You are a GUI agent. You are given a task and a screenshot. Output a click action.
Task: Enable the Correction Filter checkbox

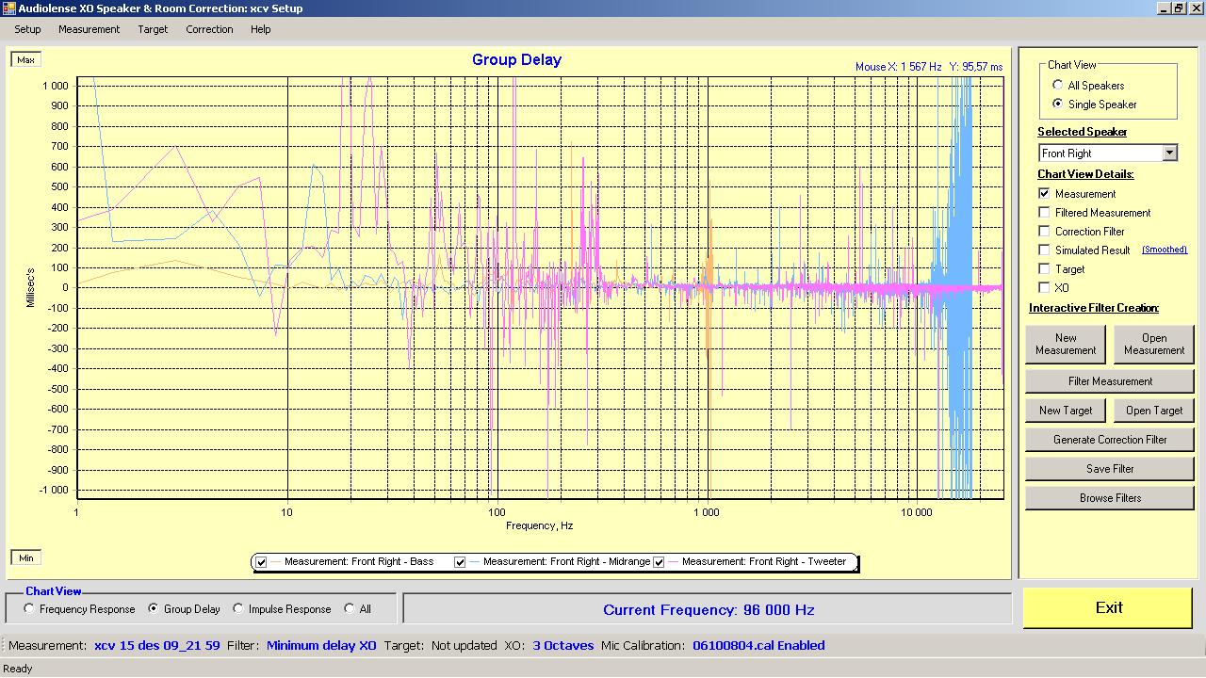point(1044,232)
